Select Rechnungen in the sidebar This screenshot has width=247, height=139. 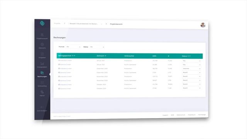click(42, 75)
